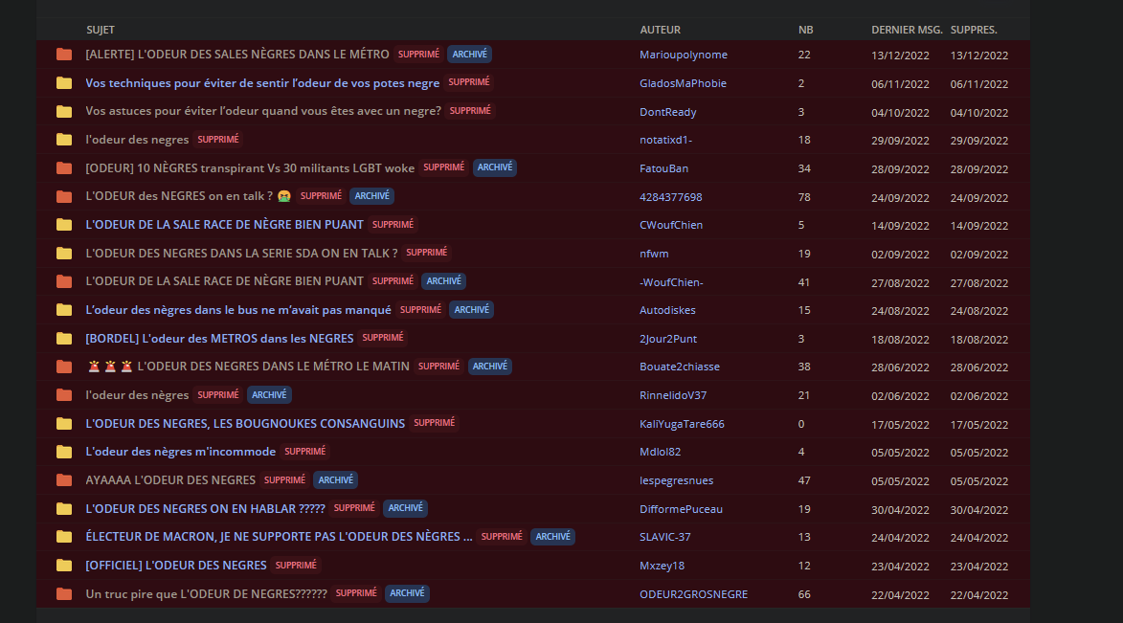The height and width of the screenshot is (623, 1123).
Task: Click the sick-face emoji in the 4284377698 thread title
Action: coord(283,196)
